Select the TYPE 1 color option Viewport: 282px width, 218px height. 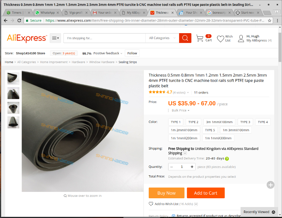[176, 122]
